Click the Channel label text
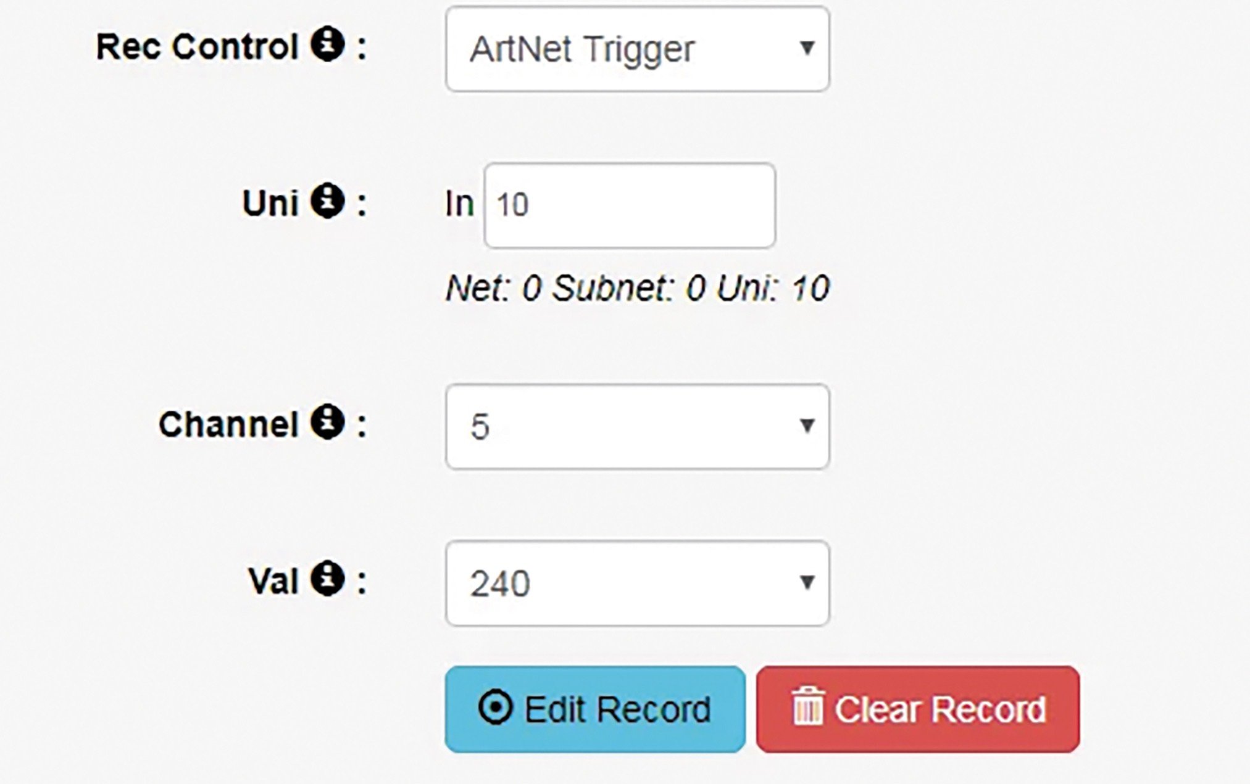Image resolution: width=1250 pixels, height=784 pixels. pos(228,424)
